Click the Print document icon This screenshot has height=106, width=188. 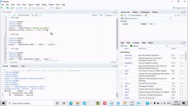click(25, 8)
